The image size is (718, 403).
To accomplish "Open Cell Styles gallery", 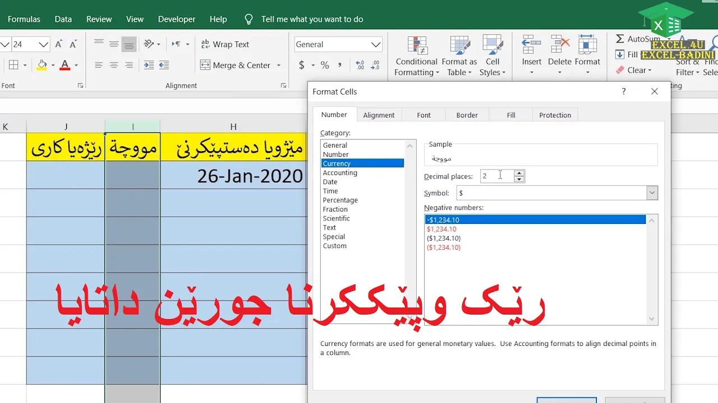I will coord(493,56).
